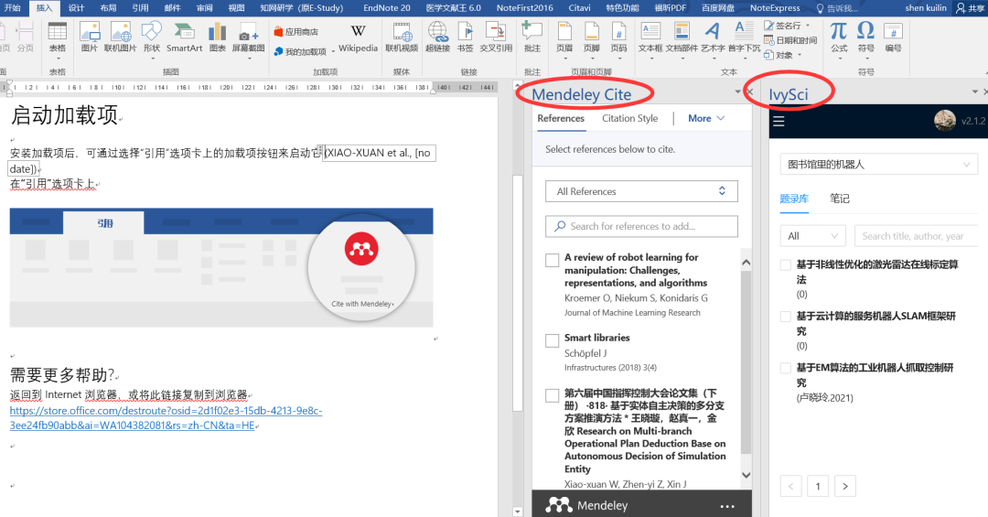Expand the More menu in Mendeley Cite
The image size is (988, 517).
(x=706, y=118)
